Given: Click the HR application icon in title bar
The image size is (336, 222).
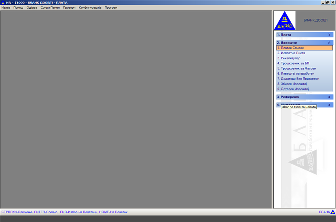Looking at the screenshot, I should (3, 2).
